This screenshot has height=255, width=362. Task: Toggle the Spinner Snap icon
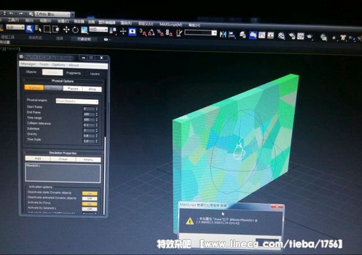coord(169,33)
